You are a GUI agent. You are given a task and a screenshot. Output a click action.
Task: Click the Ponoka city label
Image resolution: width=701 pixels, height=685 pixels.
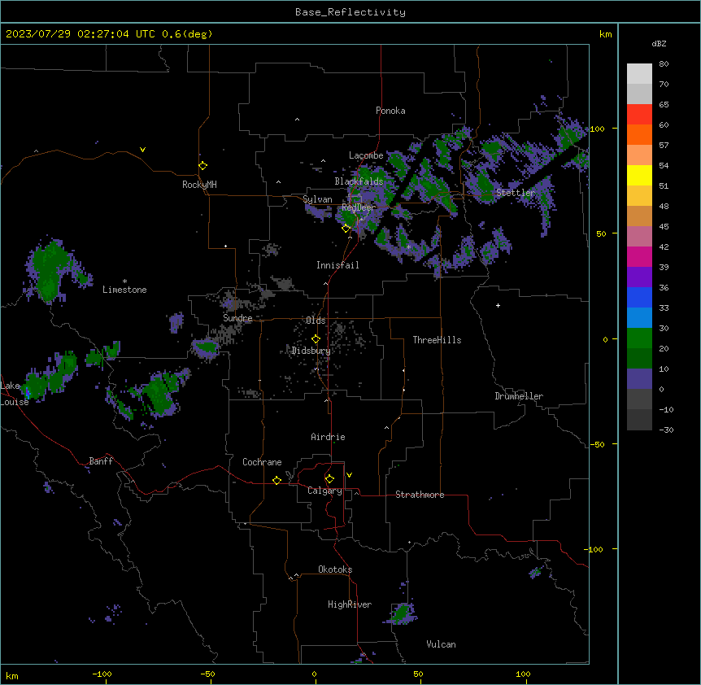pos(390,111)
